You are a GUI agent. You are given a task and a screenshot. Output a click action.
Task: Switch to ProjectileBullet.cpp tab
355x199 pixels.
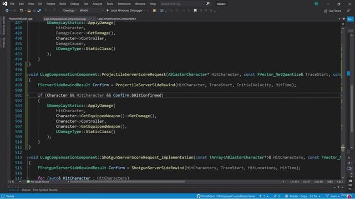pos(21,19)
